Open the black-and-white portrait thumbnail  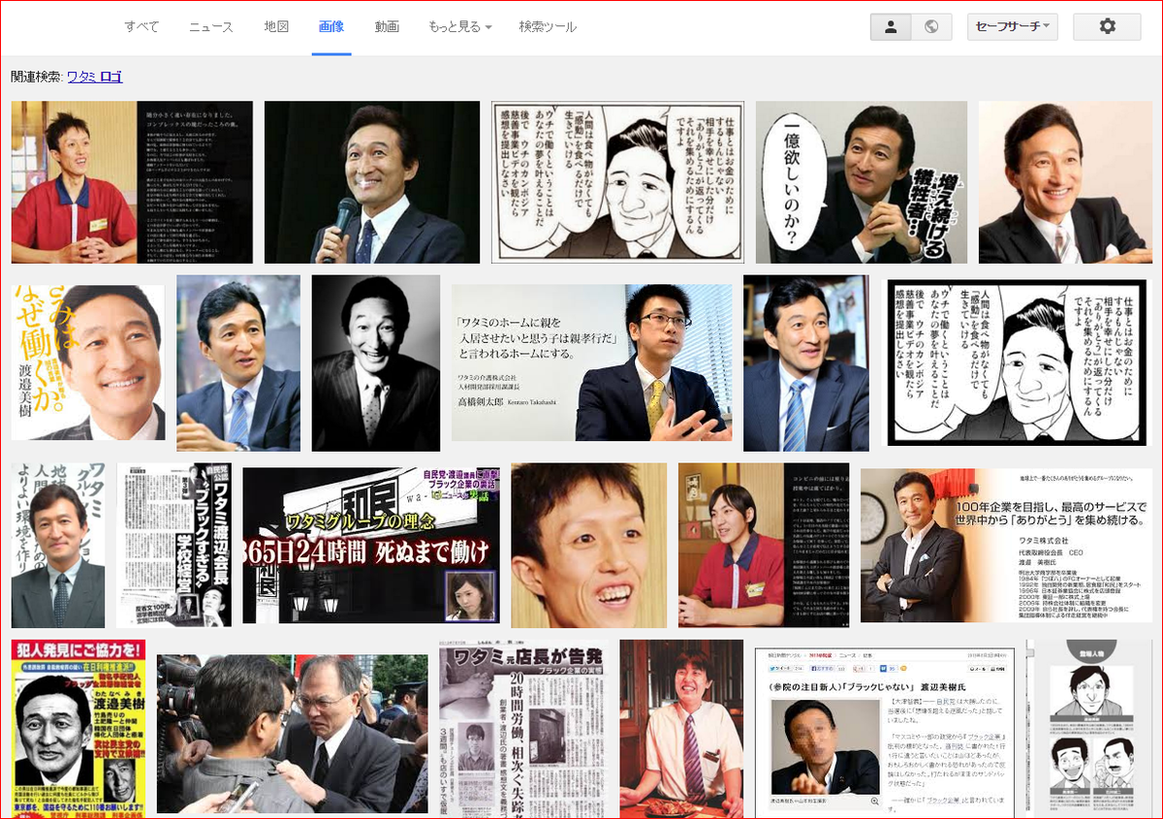376,363
